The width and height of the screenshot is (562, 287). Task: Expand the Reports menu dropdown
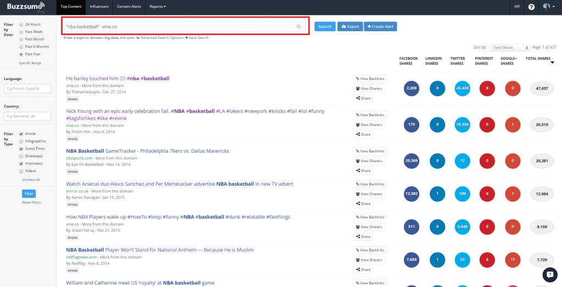click(158, 7)
